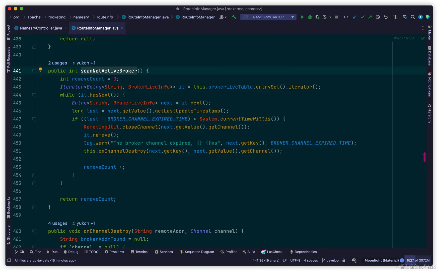Image resolution: width=438 pixels, height=271 pixels.
Task: Open NAMESRVSTARTUP run configuration dropdown
Action: (x=293, y=17)
